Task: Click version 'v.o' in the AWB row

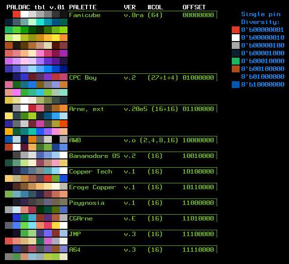Action: click(130, 141)
